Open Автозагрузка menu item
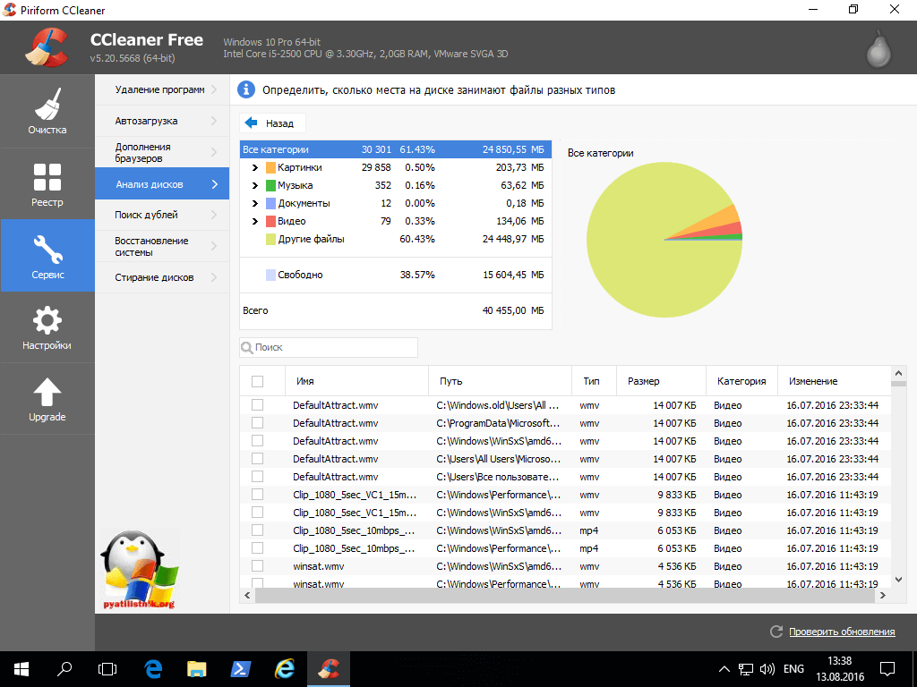917x687 pixels. [162, 121]
